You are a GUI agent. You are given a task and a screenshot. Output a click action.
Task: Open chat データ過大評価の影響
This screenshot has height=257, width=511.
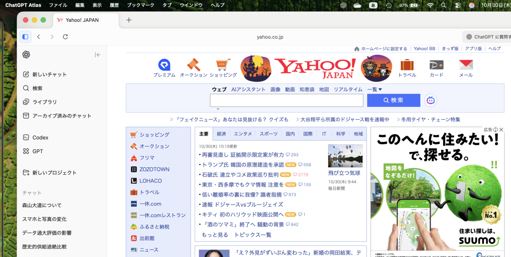pyautogui.click(x=47, y=233)
